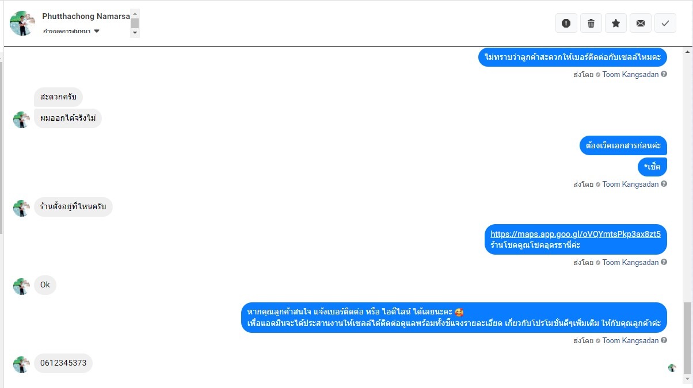Click the 0612345373 phone number message
This screenshot has height=388, width=693.
63,363
